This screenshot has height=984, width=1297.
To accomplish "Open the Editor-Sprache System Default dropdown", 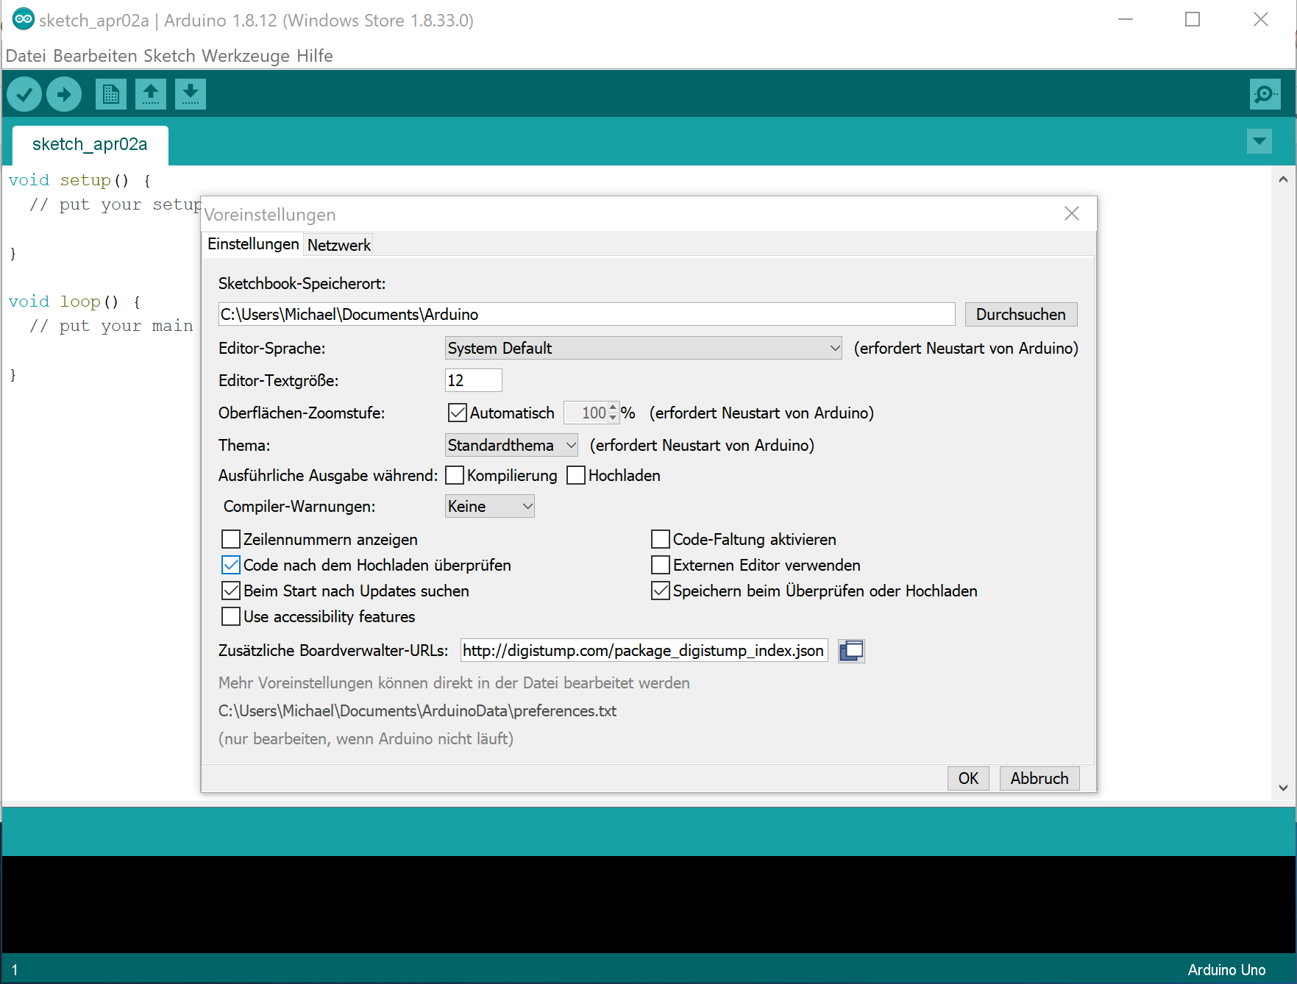I will [644, 348].
